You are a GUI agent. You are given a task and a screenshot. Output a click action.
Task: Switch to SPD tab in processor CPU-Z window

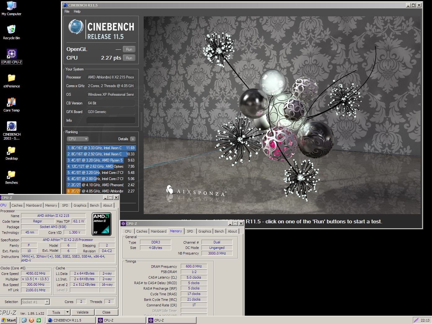point(65,205)
